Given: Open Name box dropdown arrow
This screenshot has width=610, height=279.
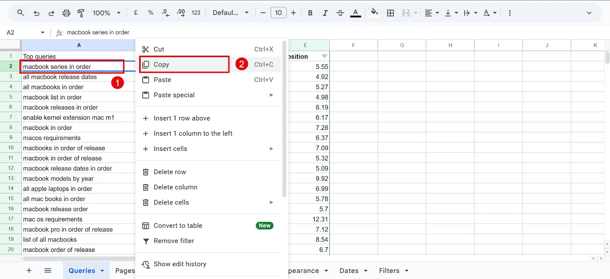Looking at the screenshot, I should coord(42,32).
